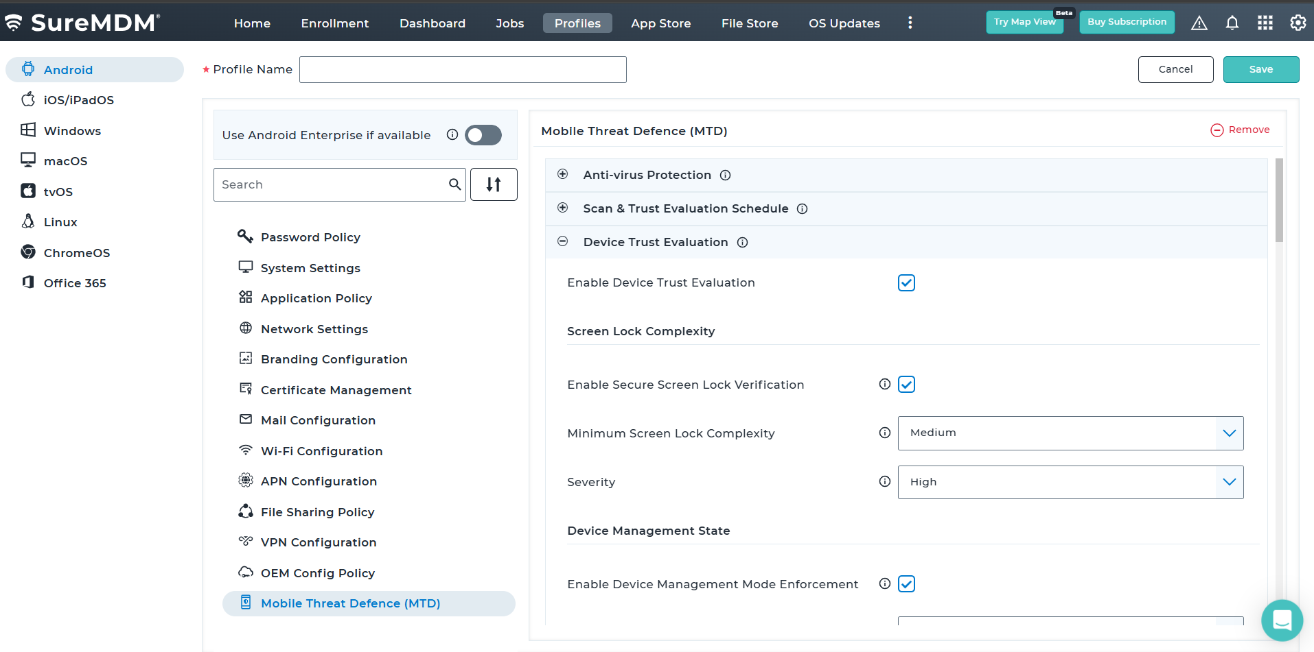Open the Severity dropdown
This screenshot has height=652, width=1314.
[x=1070, y=482]
